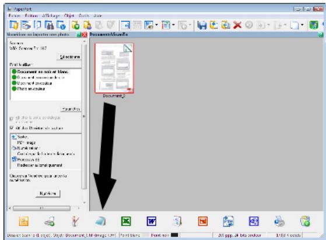Click the scan panel horizontal scrollbar
Image resolution: width=326 pixels, height=240 pixels.
coord(41,208)
